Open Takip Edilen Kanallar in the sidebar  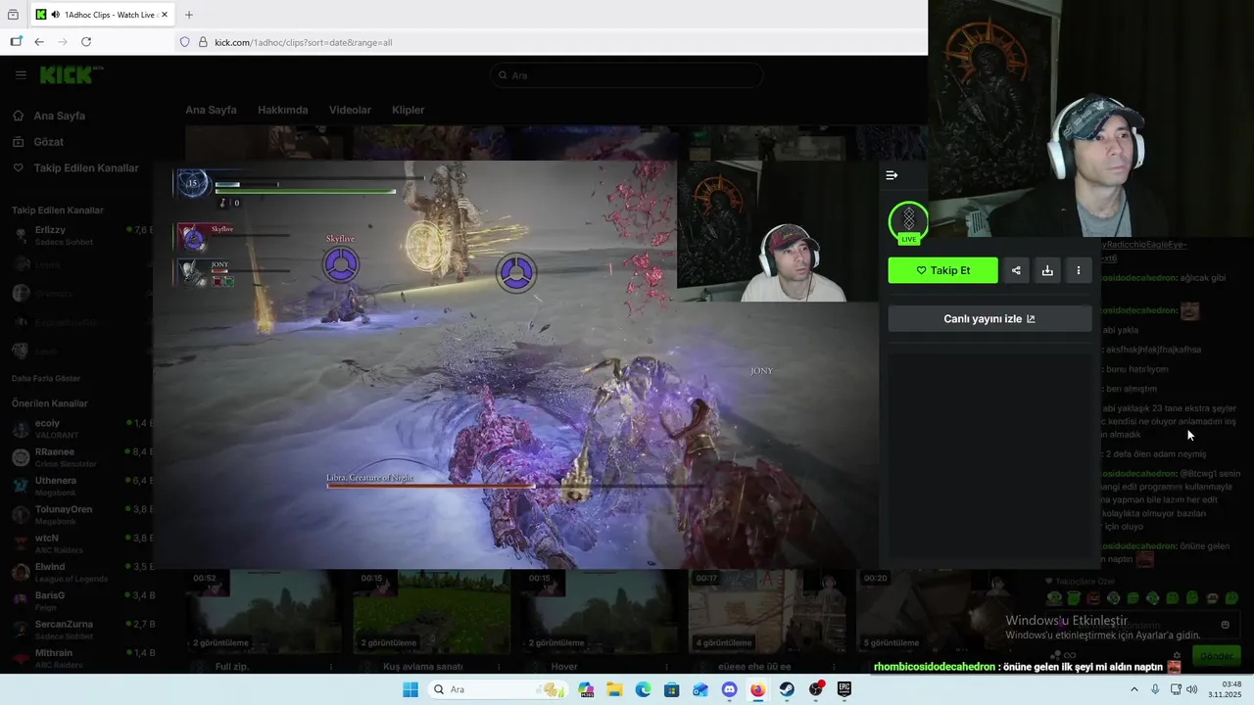point(76,167)
